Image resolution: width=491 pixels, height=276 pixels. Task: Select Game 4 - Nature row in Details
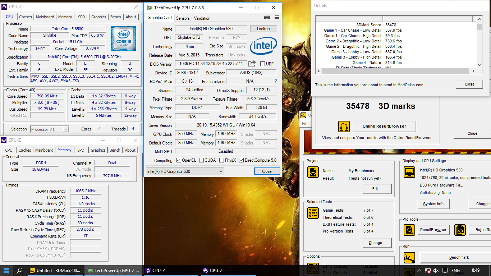(x=396, y=63)
